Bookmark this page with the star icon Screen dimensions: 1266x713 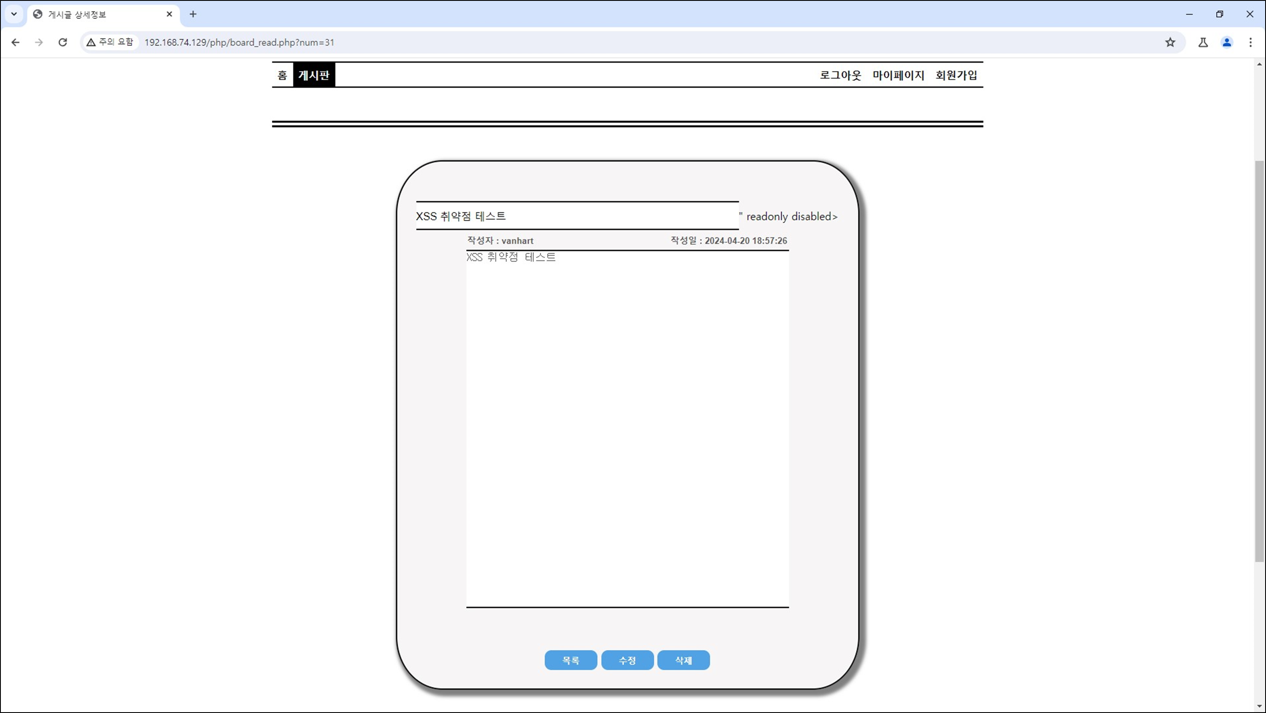(x=1170, y=42)
